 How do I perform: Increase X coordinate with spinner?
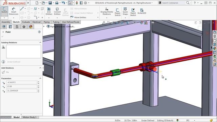tap(38, 82)
